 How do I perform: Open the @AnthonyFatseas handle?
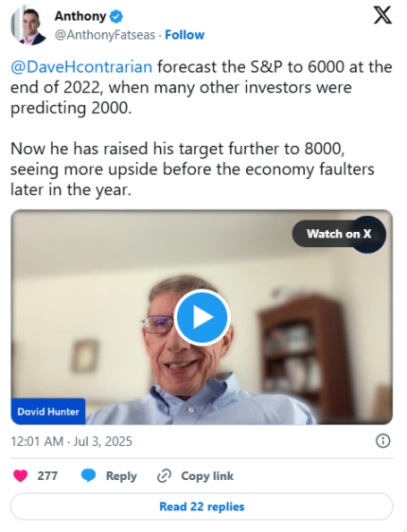pyautogui.click(x=105, y=35)
